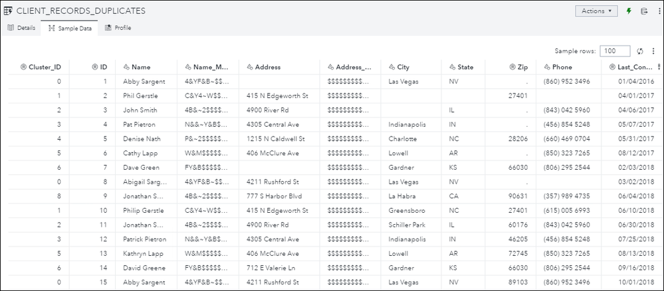664x291 pixels.
Task: Switch to the Details tab
Action: point(21,28)
